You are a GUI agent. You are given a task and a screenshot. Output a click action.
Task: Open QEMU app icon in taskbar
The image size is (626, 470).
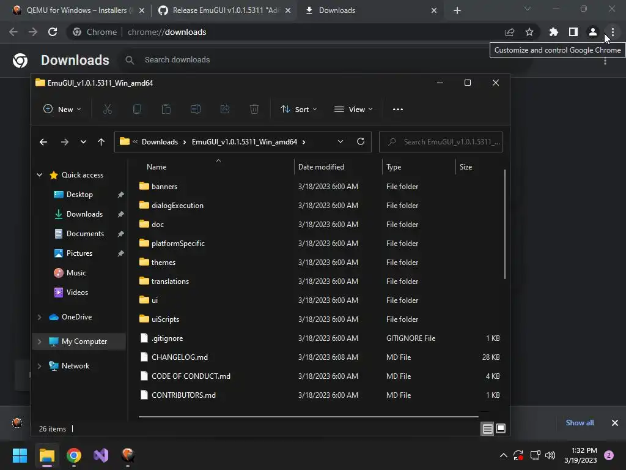point(128,455)
